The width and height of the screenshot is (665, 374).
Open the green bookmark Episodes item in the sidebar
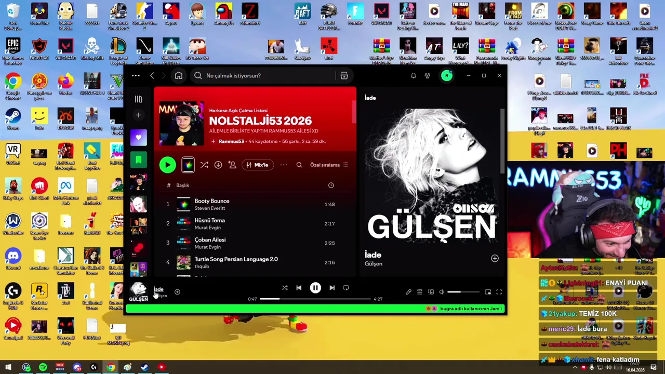[138, 160]
